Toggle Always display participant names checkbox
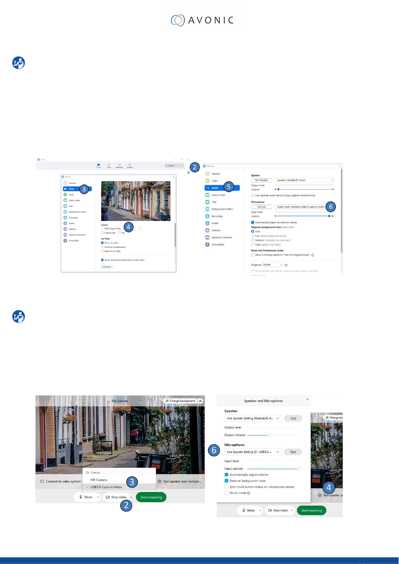The width and height of the screenshot is (399, 564). tap(102, 260)
